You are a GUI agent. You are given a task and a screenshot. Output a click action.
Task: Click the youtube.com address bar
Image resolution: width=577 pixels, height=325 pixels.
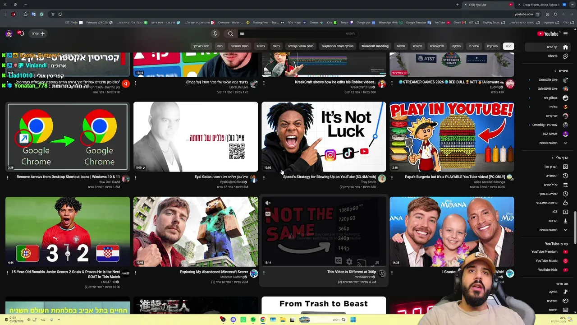523,14
